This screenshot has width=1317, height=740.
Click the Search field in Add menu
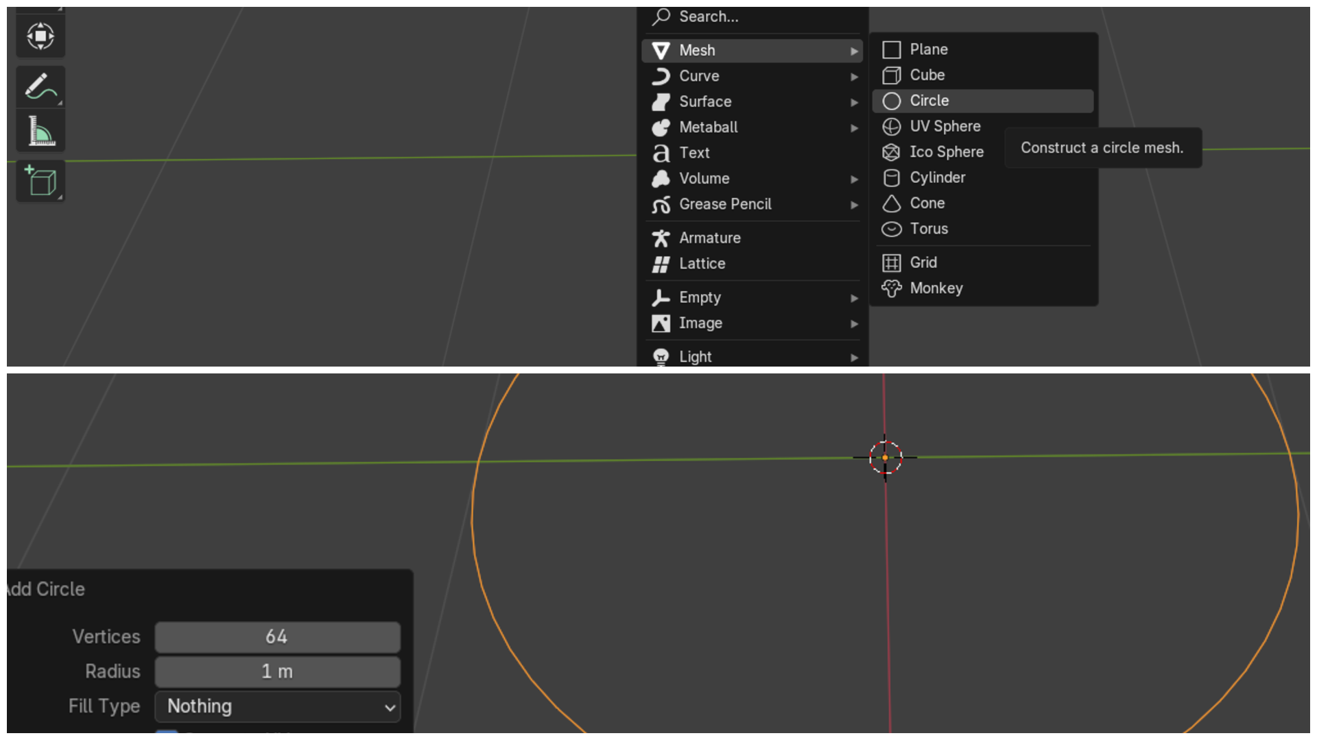point(752,16)
